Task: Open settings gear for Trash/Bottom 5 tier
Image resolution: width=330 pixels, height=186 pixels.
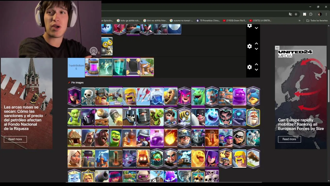Action: tap(250, 67)
